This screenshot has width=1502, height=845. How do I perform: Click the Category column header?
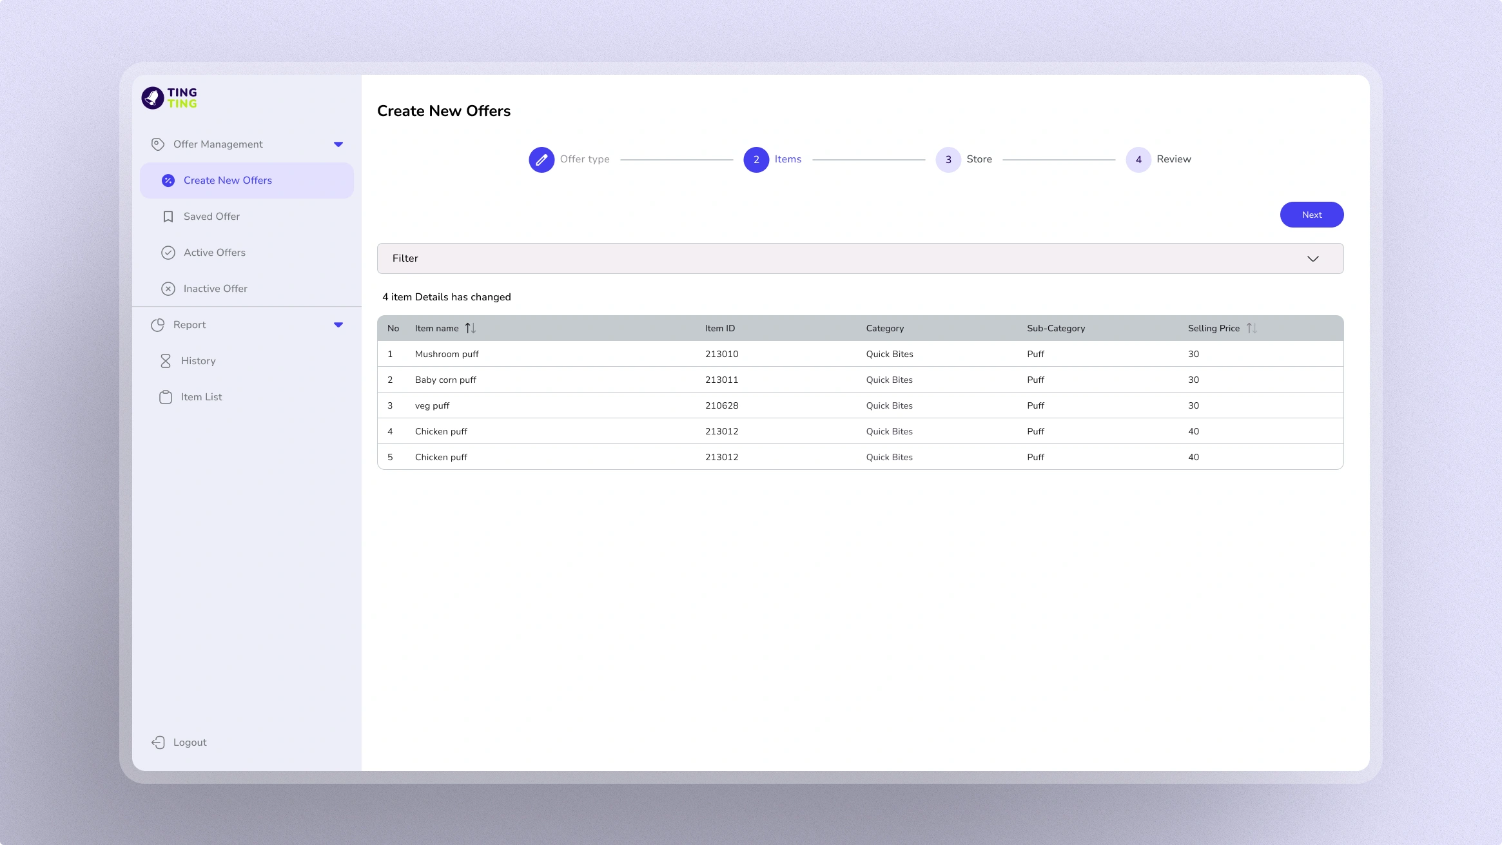pyautogui.click(x=885, y=328)
